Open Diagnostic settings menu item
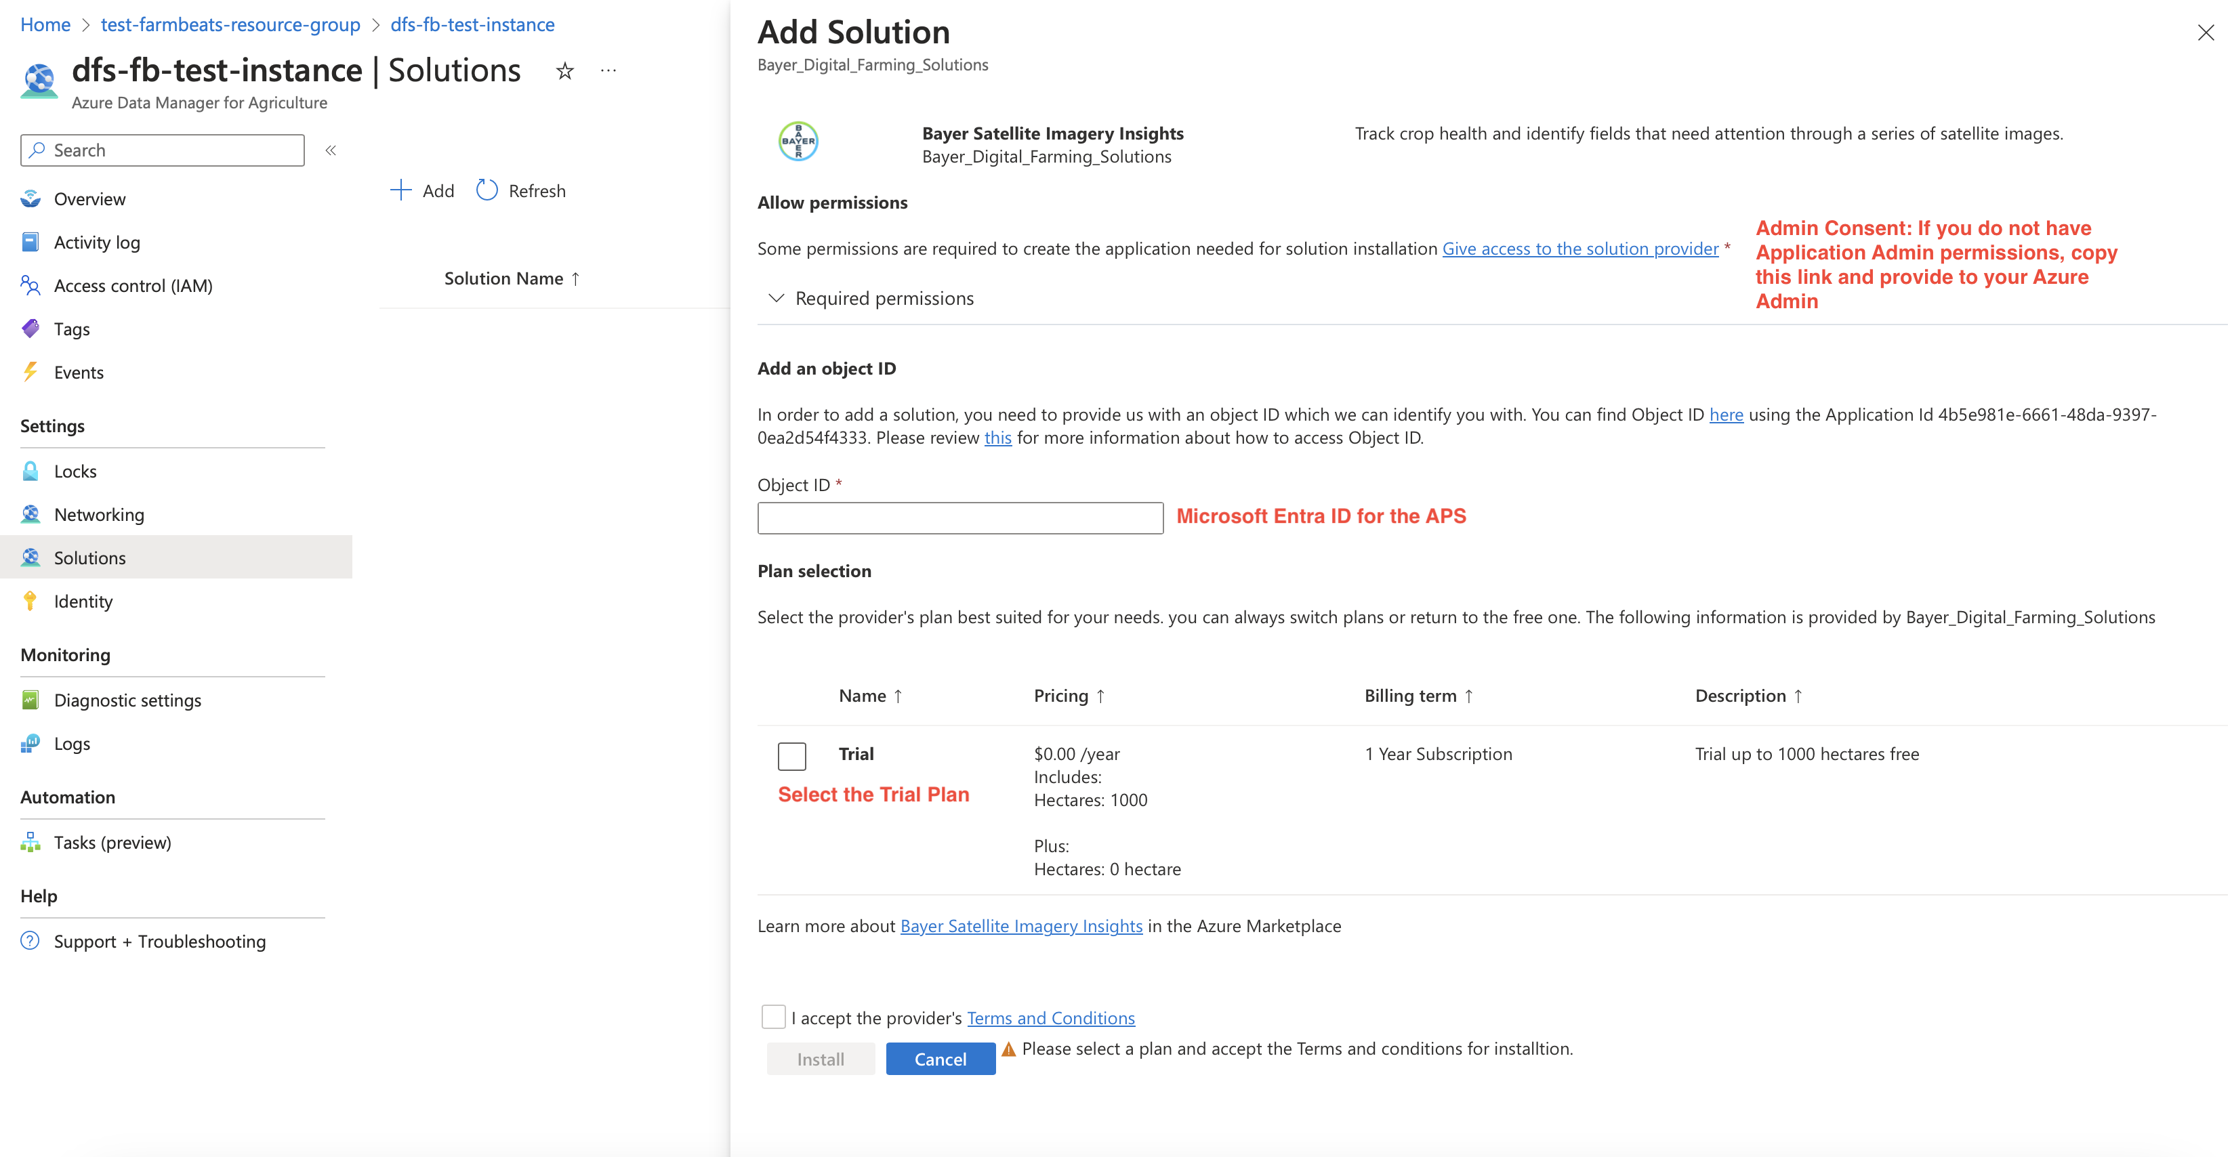Viewport: 2232px width, 1157px height. pos(176,700)
